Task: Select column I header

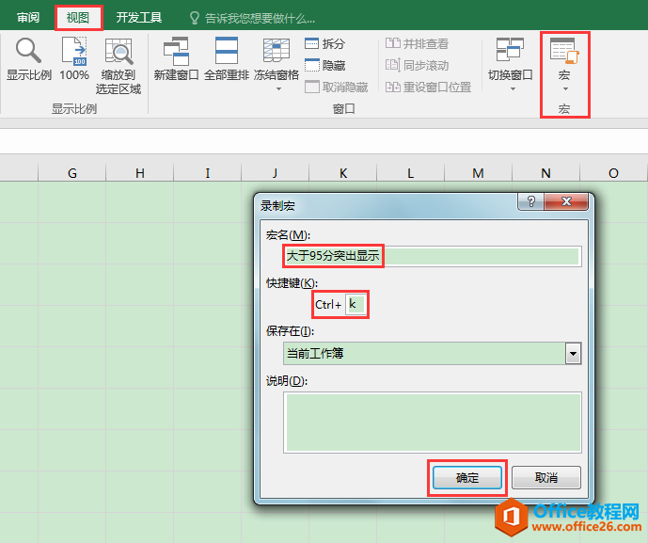Action: pos(208,173)
